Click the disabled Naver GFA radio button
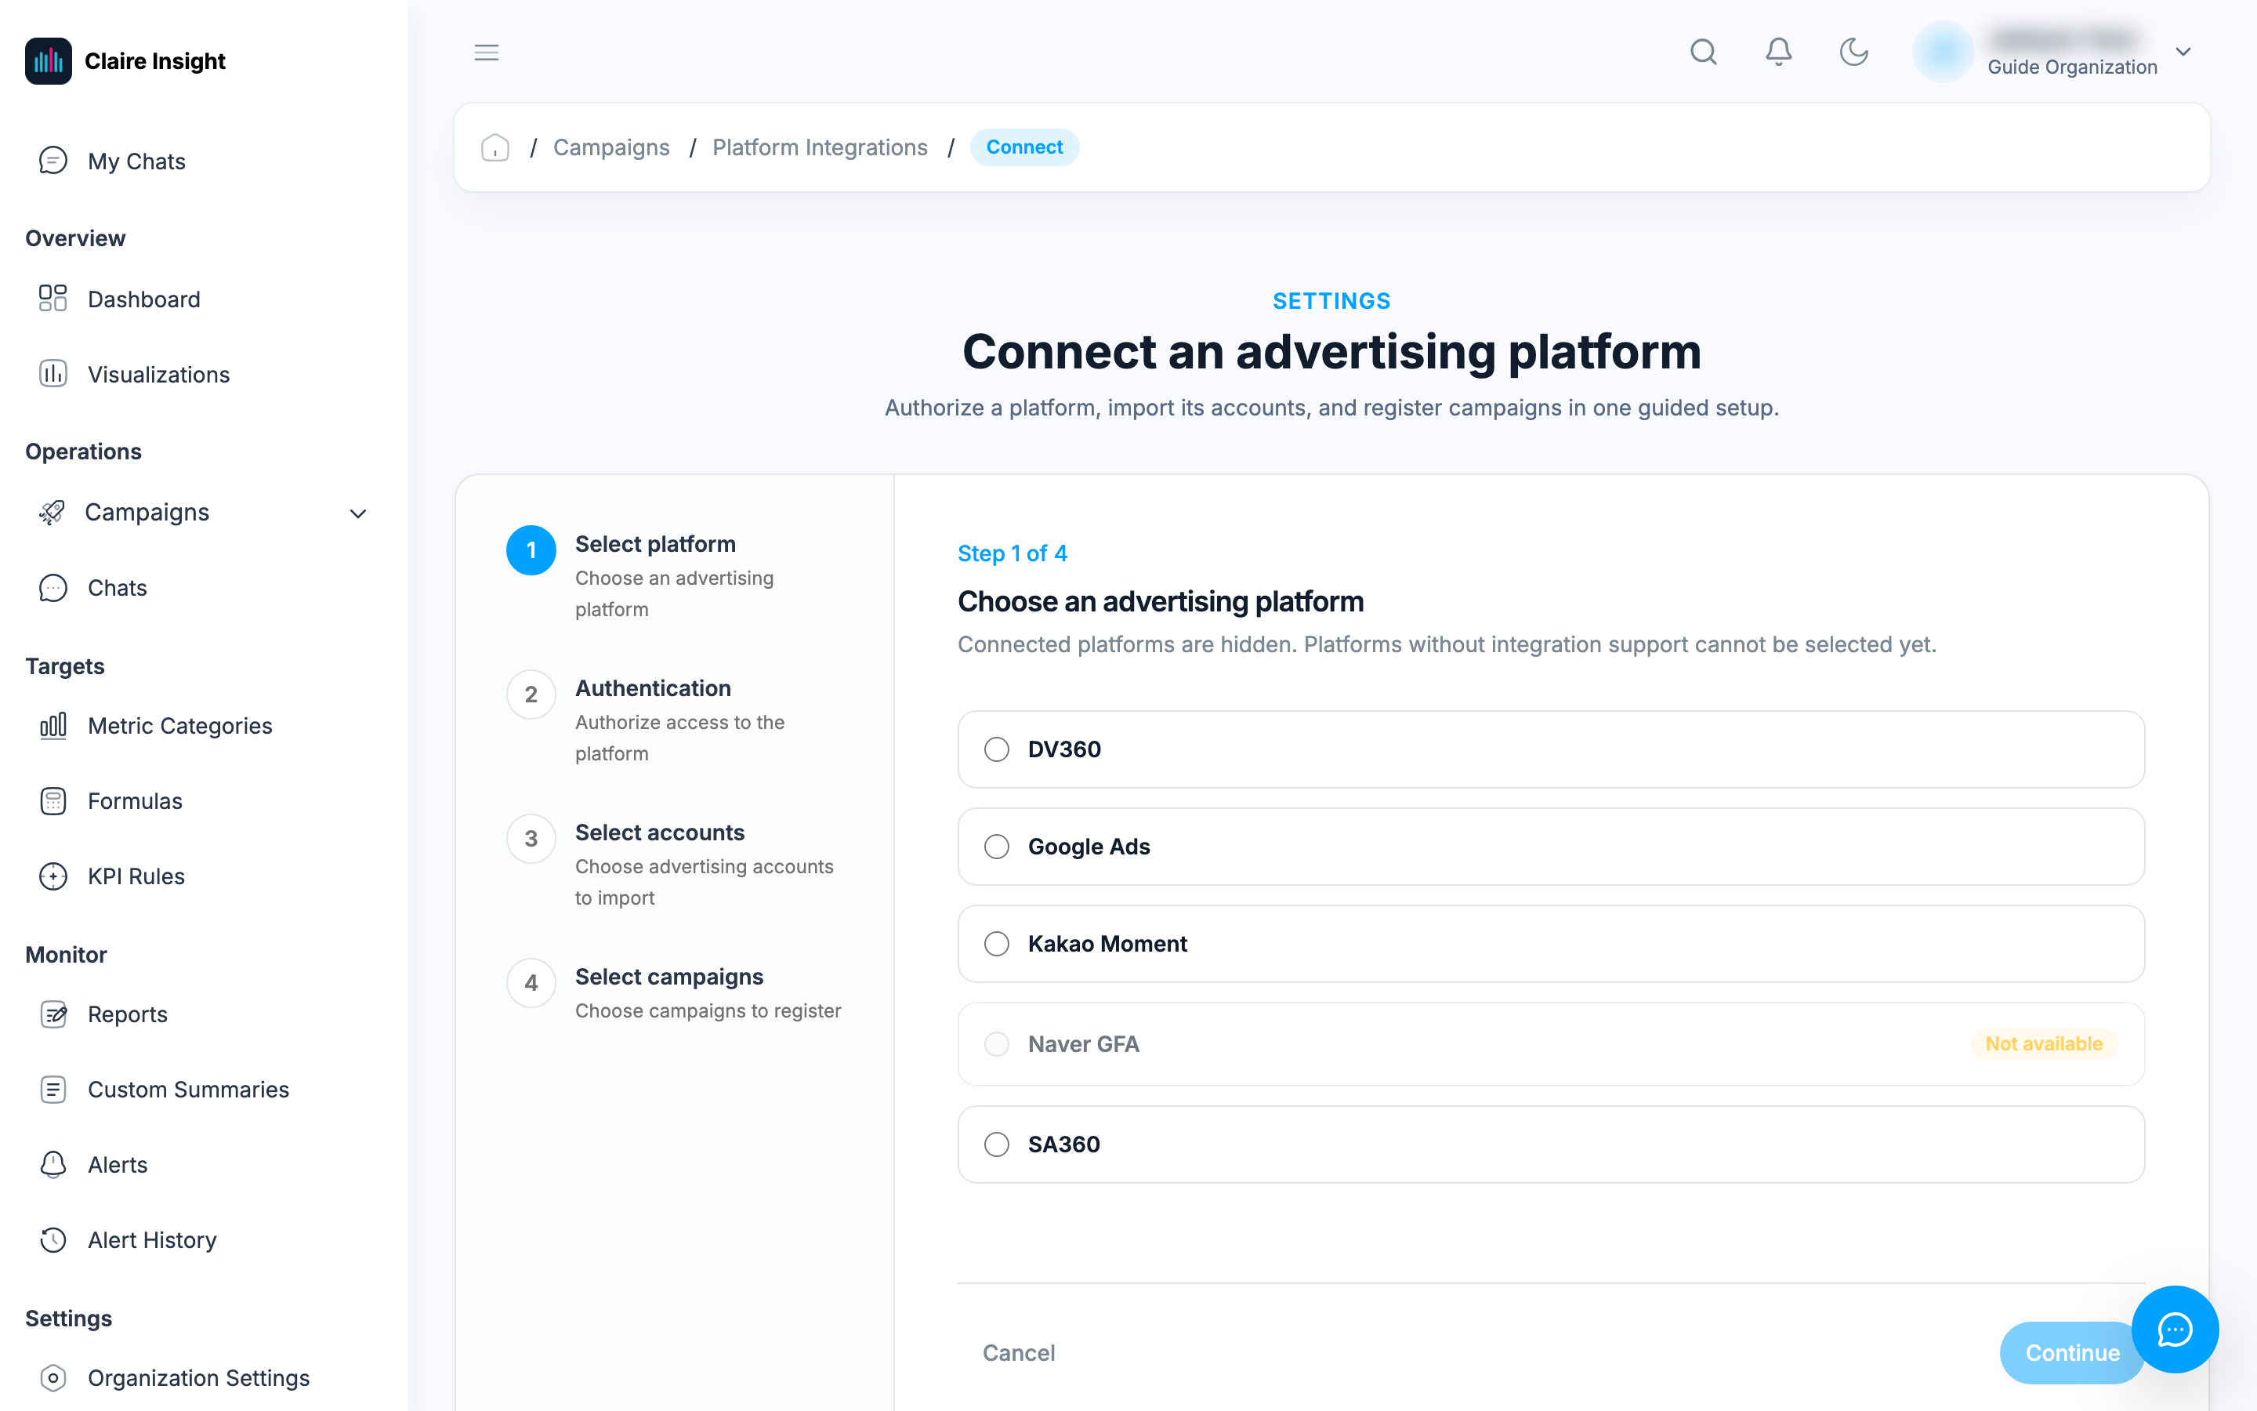This screenshot has height=1411, width=2257. [x=996, y=1043]
